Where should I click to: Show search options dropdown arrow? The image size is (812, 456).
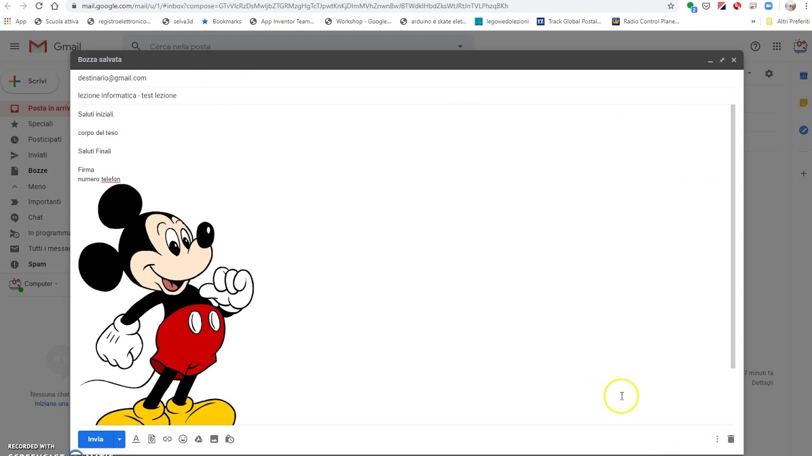pos(460,46)
